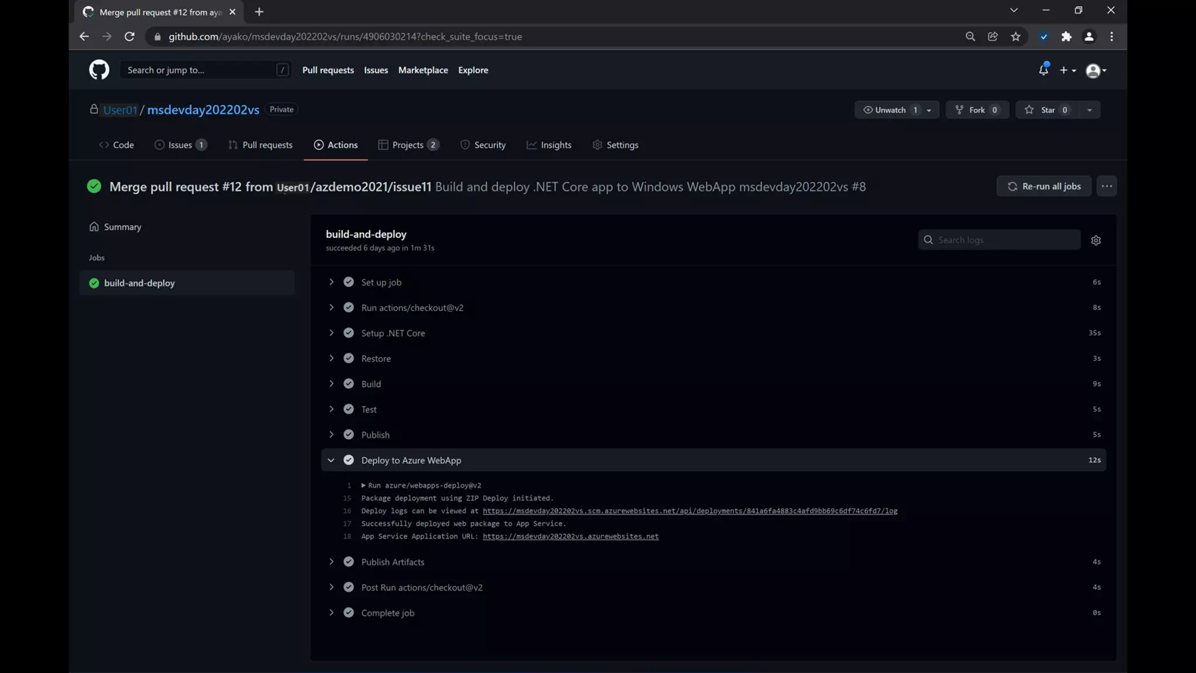
Task: Open log settings gear icon
Action: [1096, 240]
